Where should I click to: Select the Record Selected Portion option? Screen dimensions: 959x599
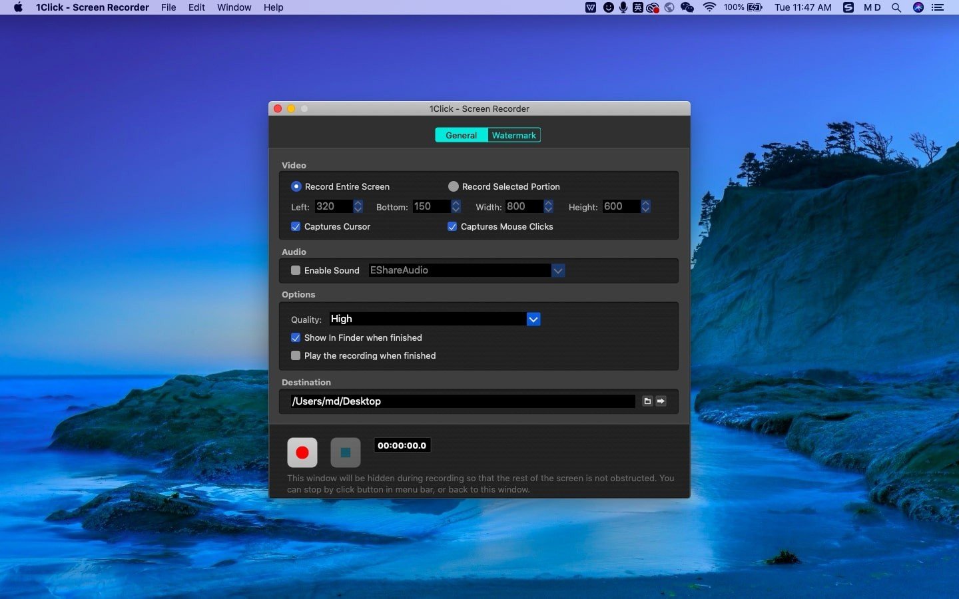tap(454, 186)
